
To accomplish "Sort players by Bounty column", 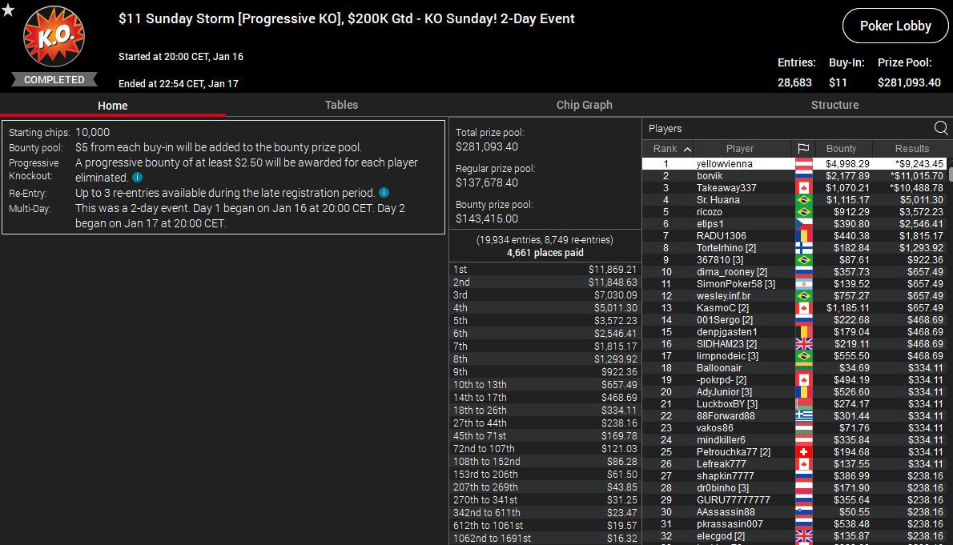I will coord(841,149).
